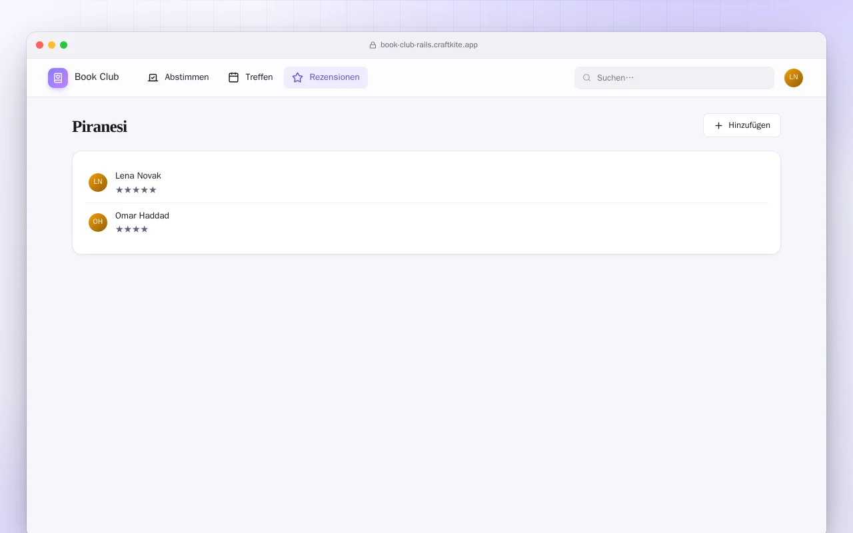Click Lena Novak's five-star rating
853x533 pixels.
pyautogui.click(x=136, y=190)
